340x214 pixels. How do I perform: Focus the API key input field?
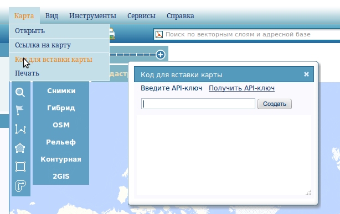tap(198, 104)
